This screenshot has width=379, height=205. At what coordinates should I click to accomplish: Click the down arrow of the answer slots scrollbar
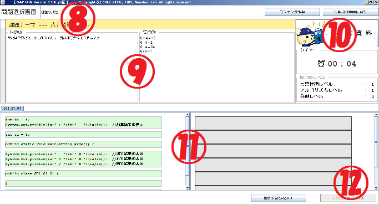click(x=376, y=188)
